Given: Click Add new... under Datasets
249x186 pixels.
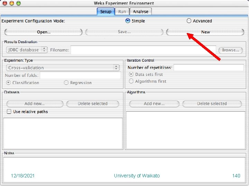Looking at the screenshot, I should coord(35,104).
